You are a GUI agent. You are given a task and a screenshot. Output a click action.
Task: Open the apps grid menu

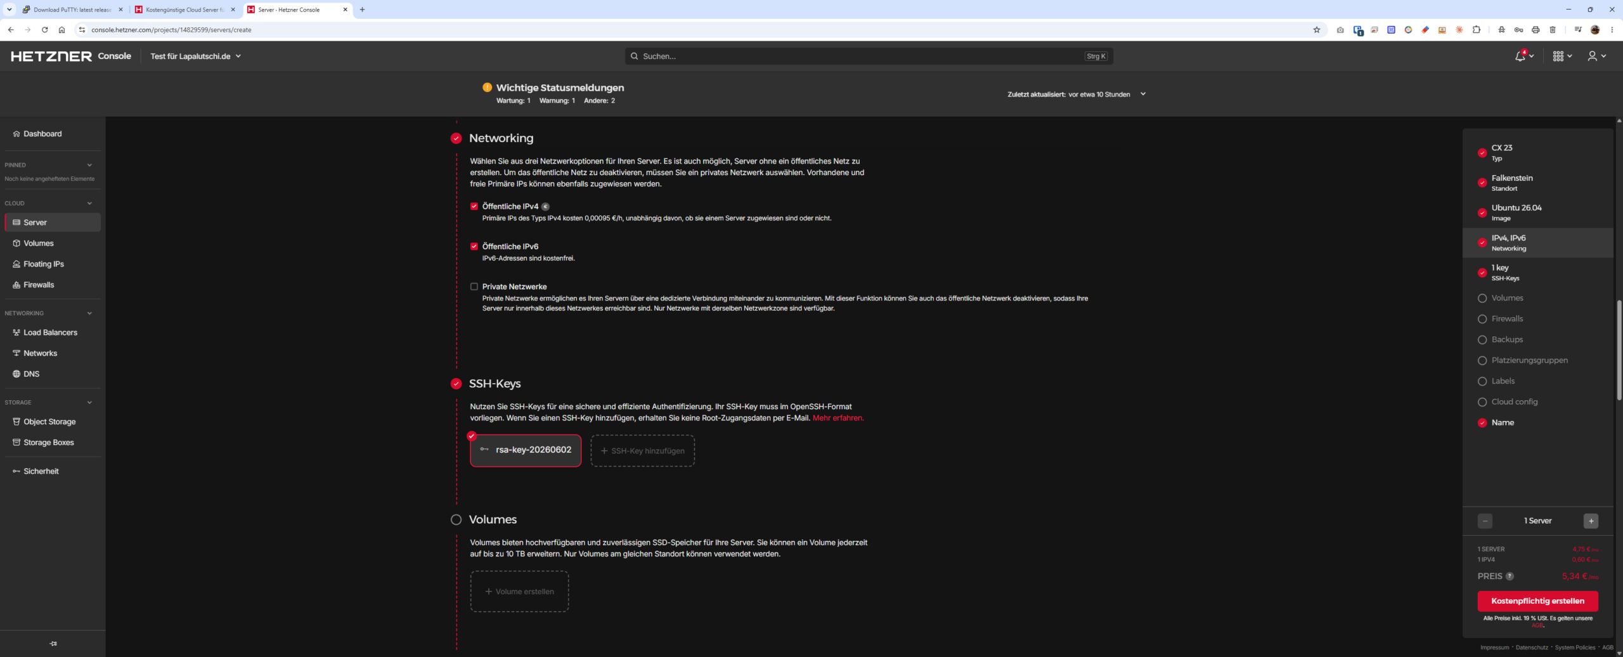point(1562,56)
